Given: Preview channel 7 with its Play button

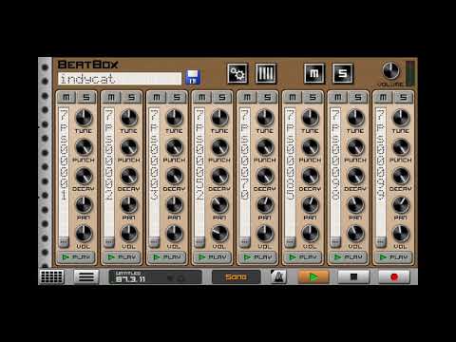Looking at the screenshot, I should point(348,257).
